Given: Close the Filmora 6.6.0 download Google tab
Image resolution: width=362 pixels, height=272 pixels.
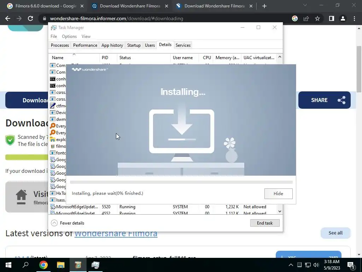Looking at the screenshot, I should point(82,6).
